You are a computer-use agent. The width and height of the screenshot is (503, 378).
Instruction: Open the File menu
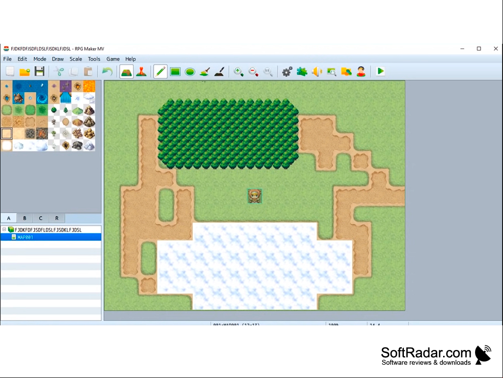[x=7, y=59]
